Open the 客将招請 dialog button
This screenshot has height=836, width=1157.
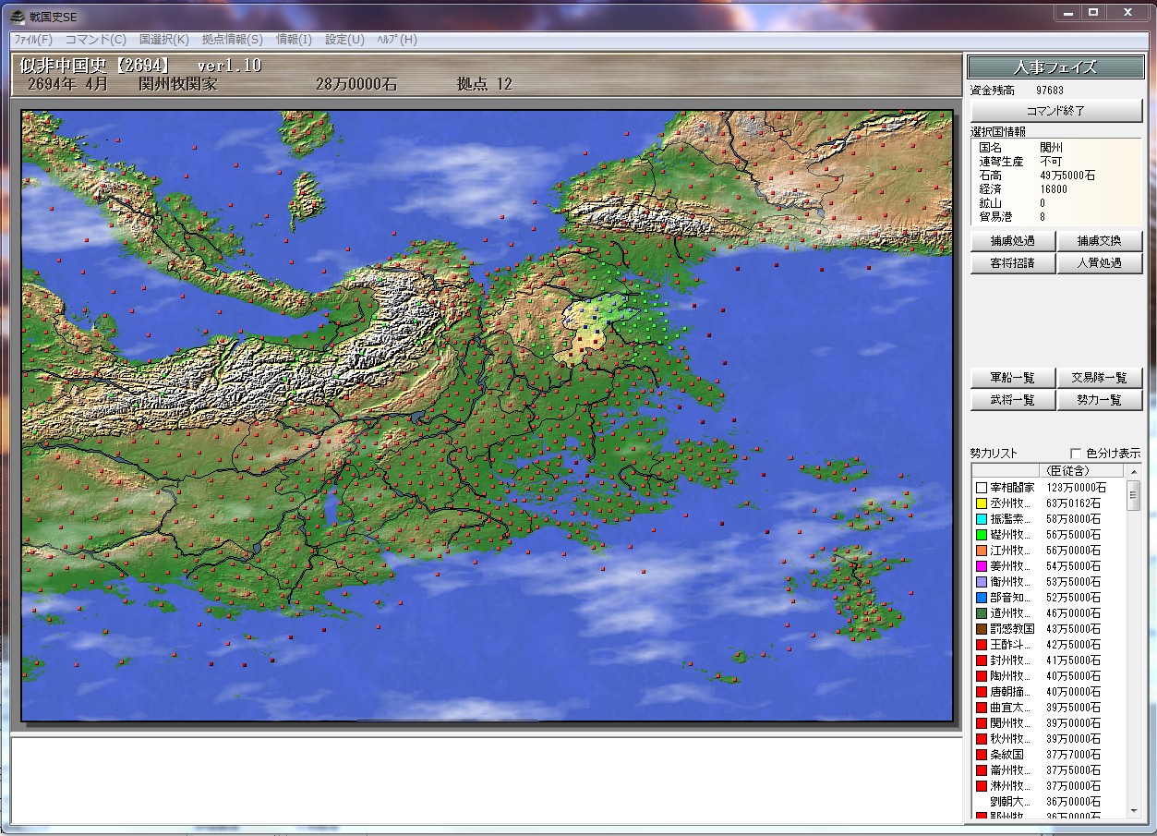tap(1012, 263)
